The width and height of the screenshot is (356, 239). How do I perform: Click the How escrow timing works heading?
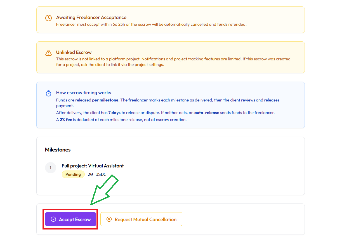83,93
